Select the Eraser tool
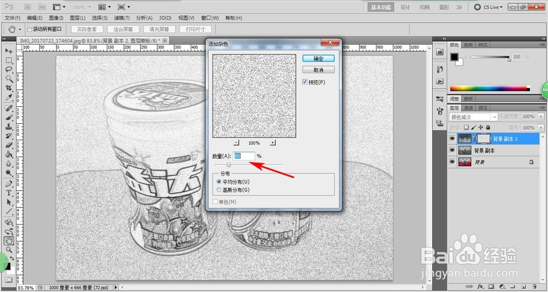This screenshot has width=548, height=292. (9, 145)
